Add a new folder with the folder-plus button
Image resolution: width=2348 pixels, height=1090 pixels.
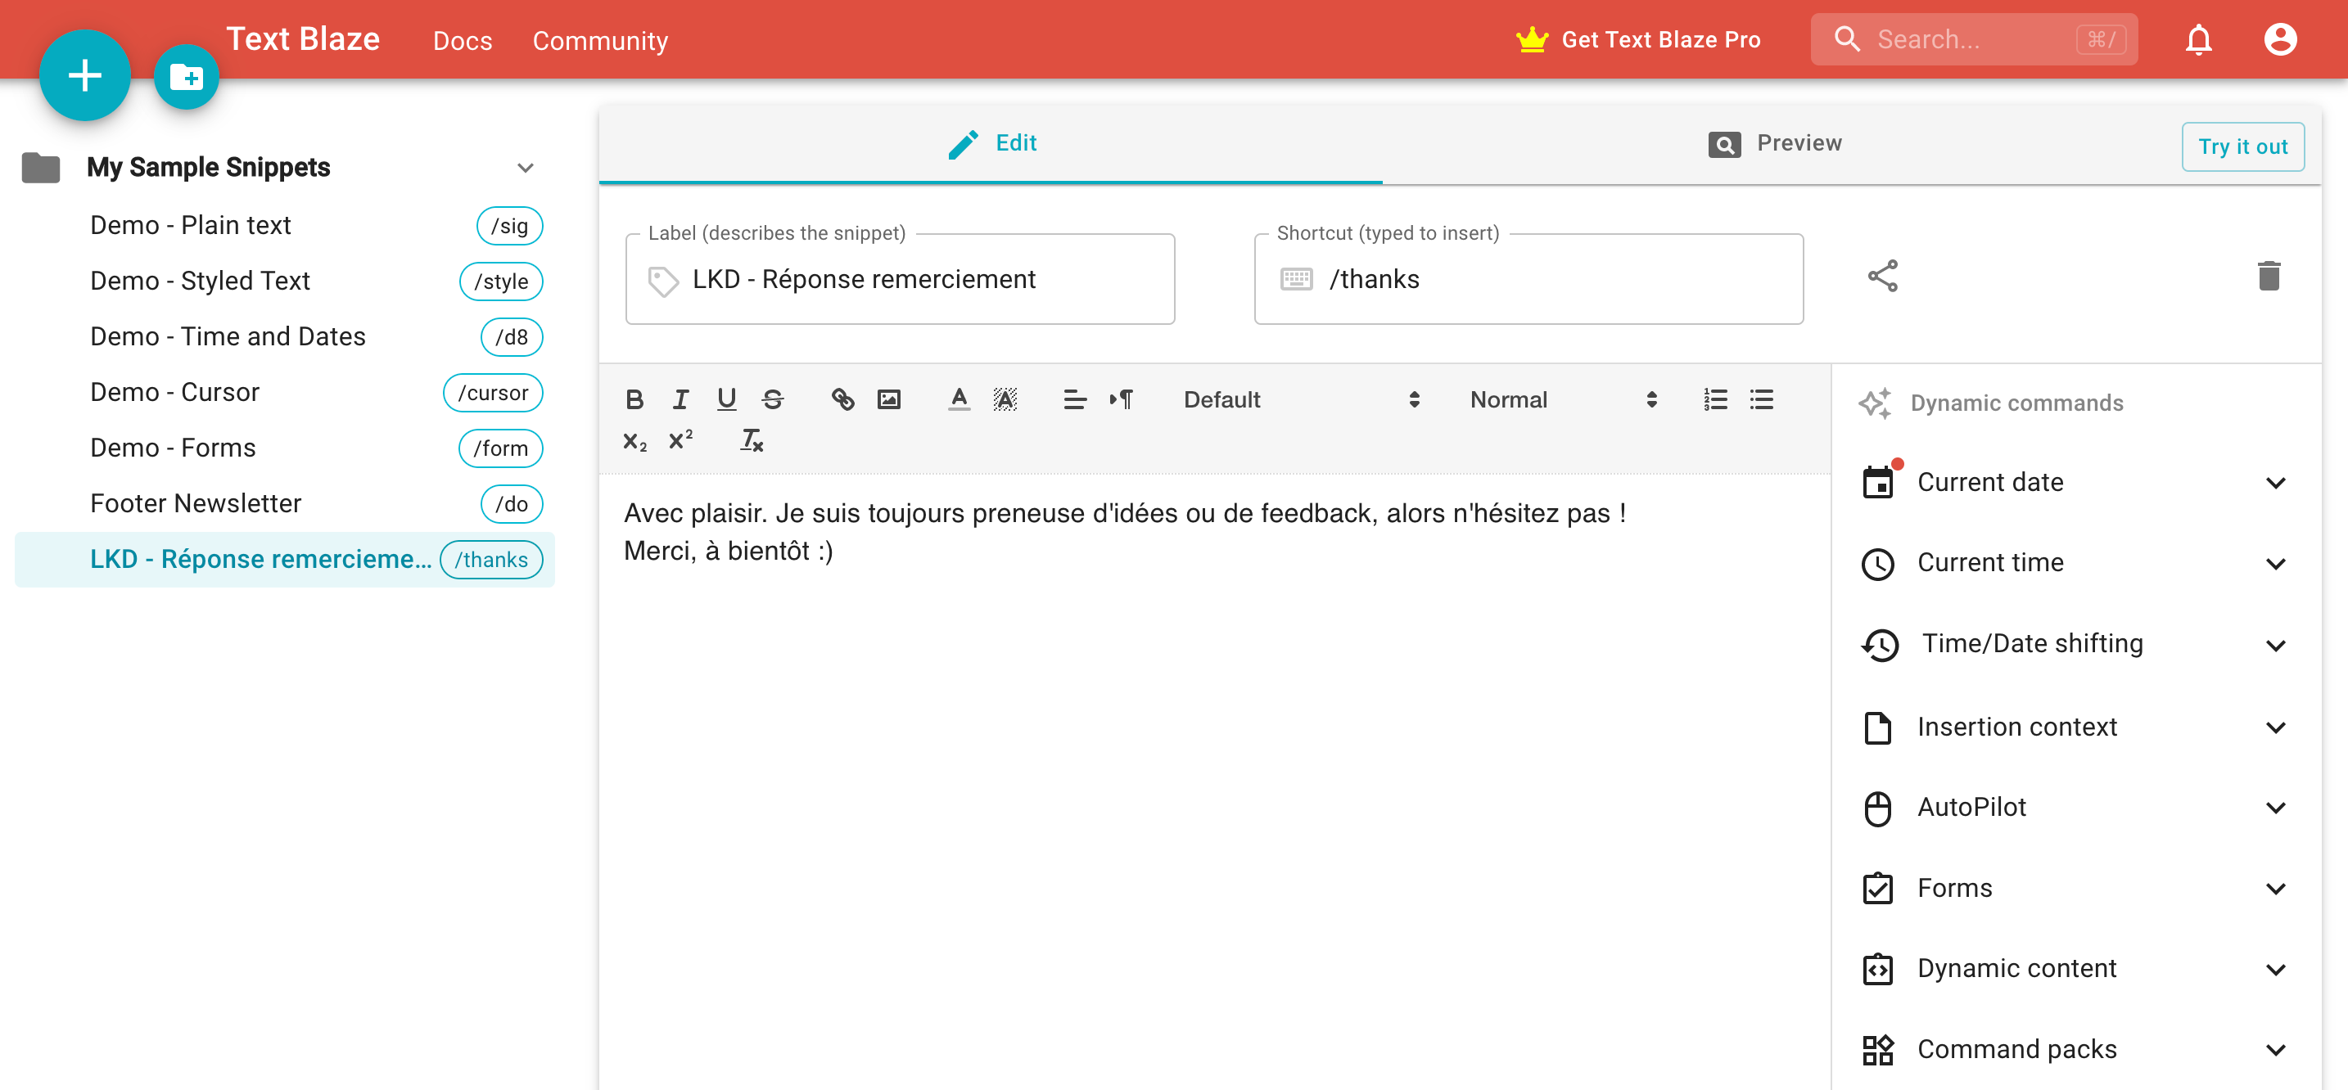[x=187, y=78]
